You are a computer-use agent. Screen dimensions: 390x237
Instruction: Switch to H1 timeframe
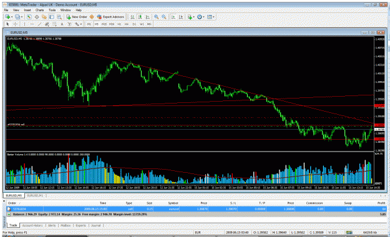(x=119, y=24)
